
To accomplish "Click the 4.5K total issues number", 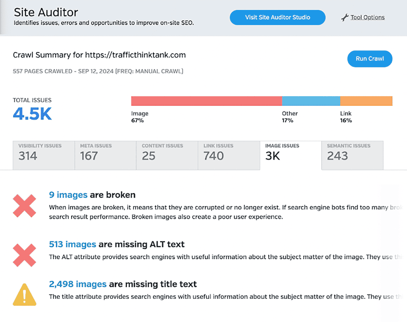I will 32,114.
